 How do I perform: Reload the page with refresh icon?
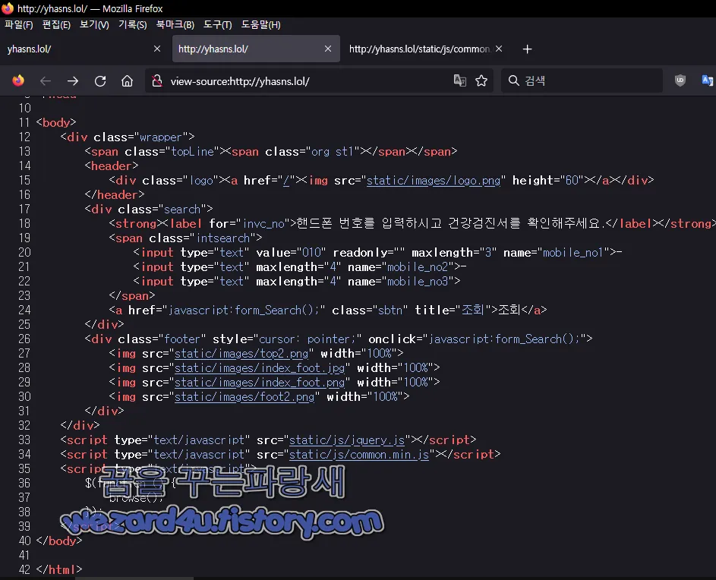coord(100,81)
